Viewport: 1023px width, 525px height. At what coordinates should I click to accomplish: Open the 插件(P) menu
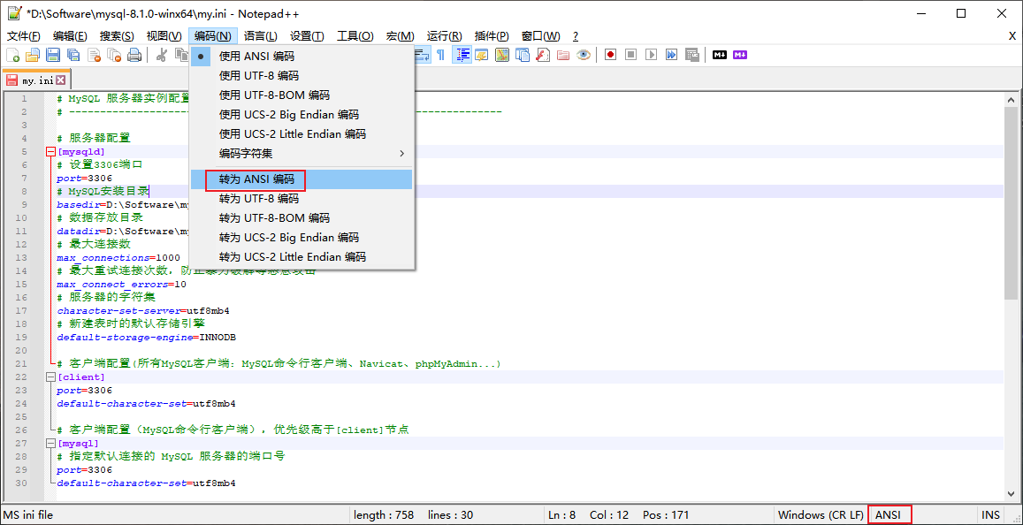(x=492, y=36)
